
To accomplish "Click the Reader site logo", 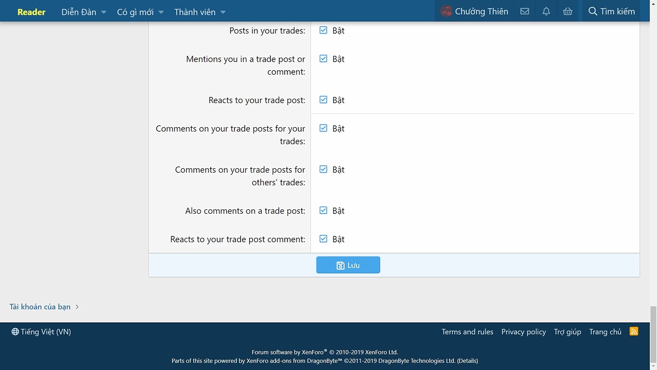I will (x=31, y=12).
